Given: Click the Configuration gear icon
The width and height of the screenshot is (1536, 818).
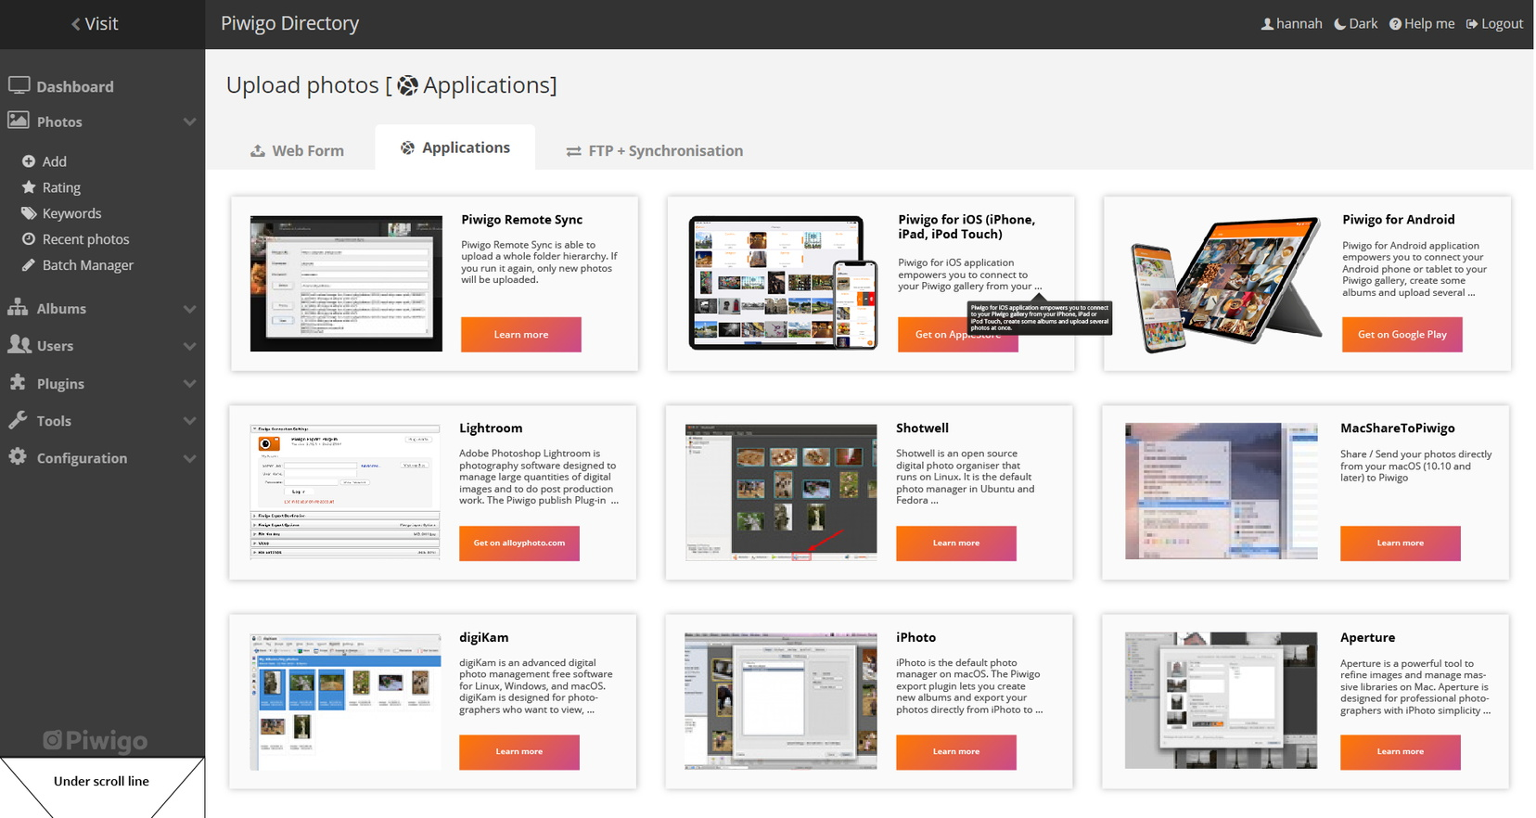Looking at the screenshot, I should [x=19, y=457].
